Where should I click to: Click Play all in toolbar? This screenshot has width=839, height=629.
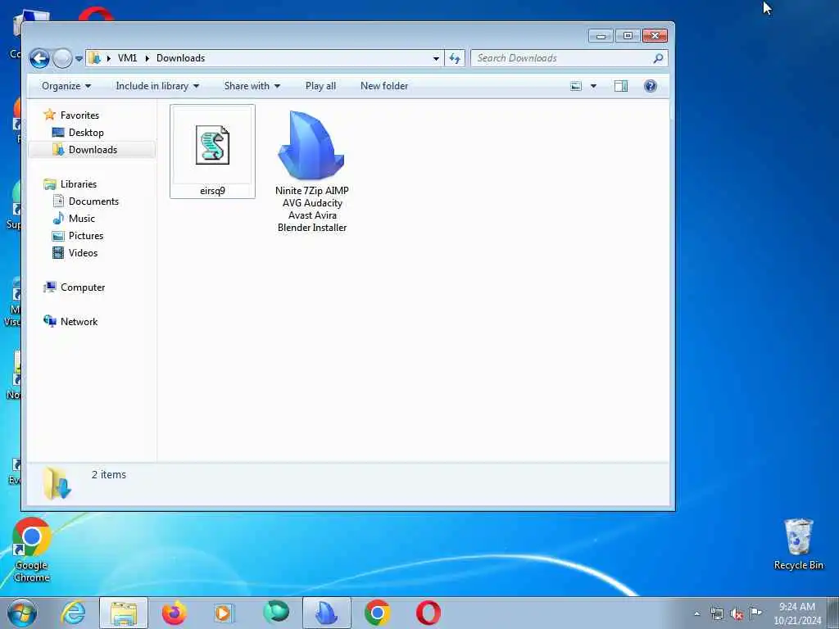coord(320,86)
